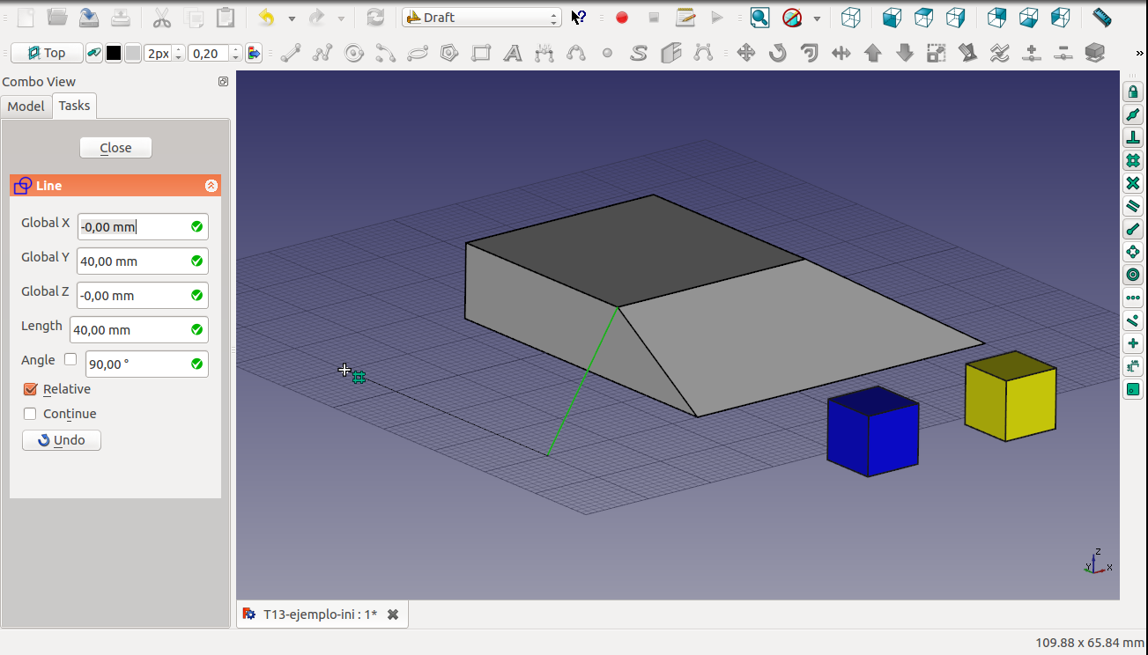Enable snap to midpoint

(1133, 115)
